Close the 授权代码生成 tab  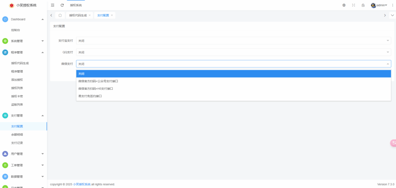[90, 15]
